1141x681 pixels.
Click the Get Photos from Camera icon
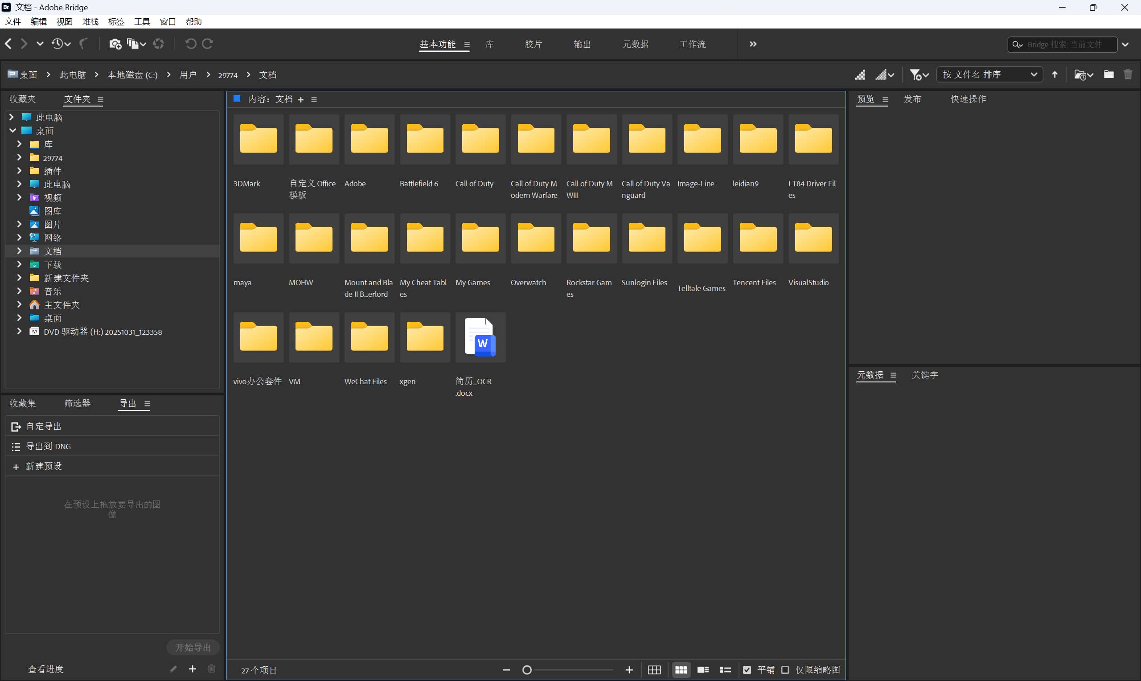pos(115,44)
